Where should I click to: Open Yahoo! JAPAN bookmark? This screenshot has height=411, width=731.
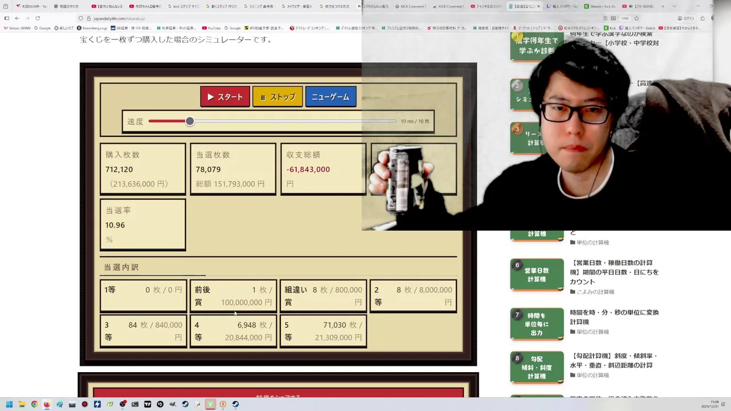click(17, 28)
